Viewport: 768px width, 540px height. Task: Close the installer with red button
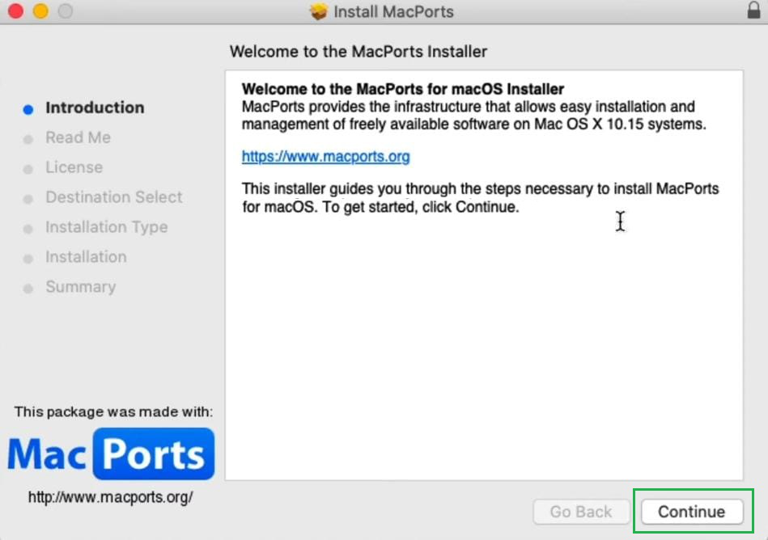tap(15, 11)
